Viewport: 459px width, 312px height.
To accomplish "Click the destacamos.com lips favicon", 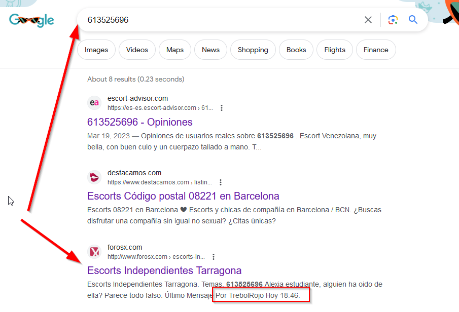I will coord(94,177).
